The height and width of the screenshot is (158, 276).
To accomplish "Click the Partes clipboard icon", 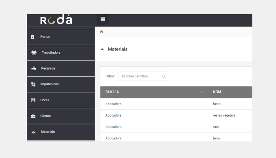I will pos(33,37).
